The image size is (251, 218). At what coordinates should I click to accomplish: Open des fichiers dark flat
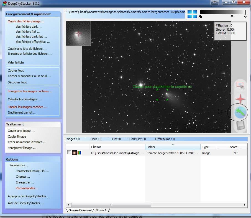(x=31, y=36)
